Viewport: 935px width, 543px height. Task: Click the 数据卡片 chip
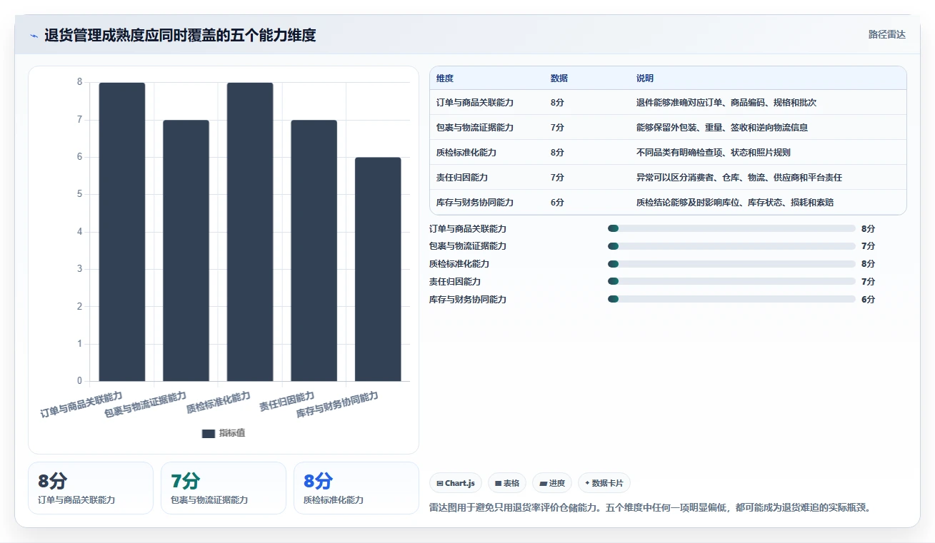click(x=604, y=483)
